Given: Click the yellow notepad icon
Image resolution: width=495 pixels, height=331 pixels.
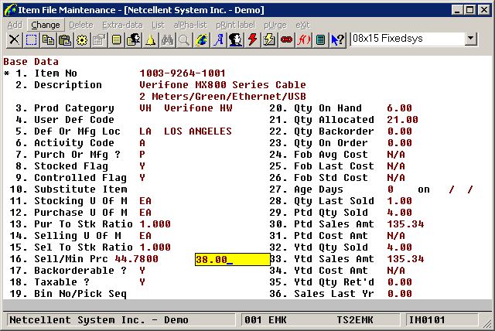Looking at the screenshot, I should coord(117,40).
